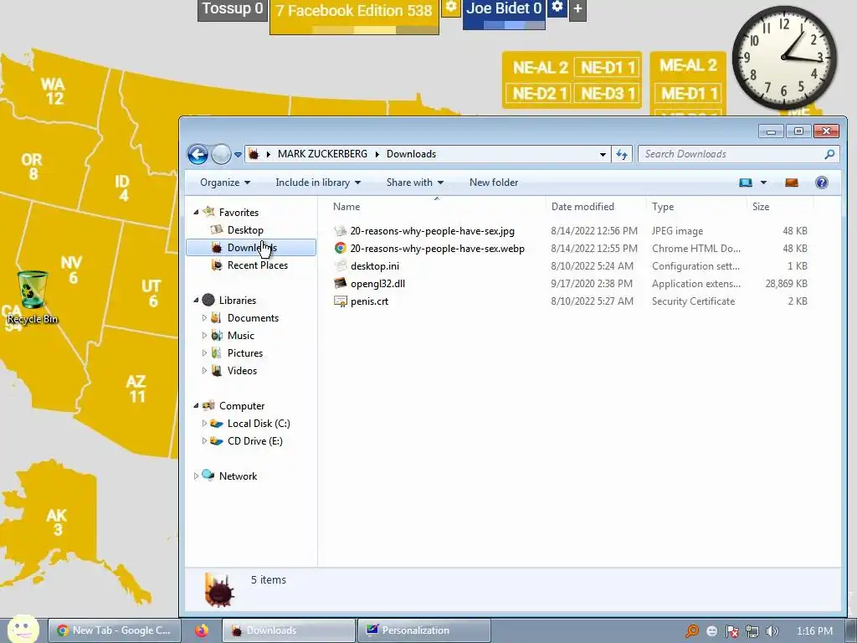Select the Pictures library

(245, 353)
